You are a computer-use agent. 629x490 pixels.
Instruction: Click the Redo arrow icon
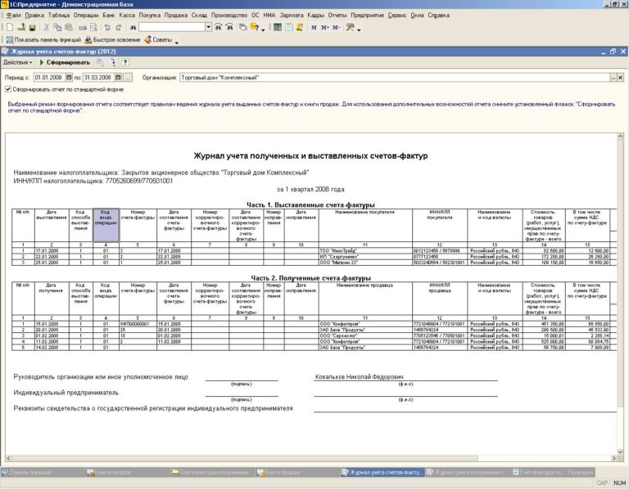tap(119, 27)
